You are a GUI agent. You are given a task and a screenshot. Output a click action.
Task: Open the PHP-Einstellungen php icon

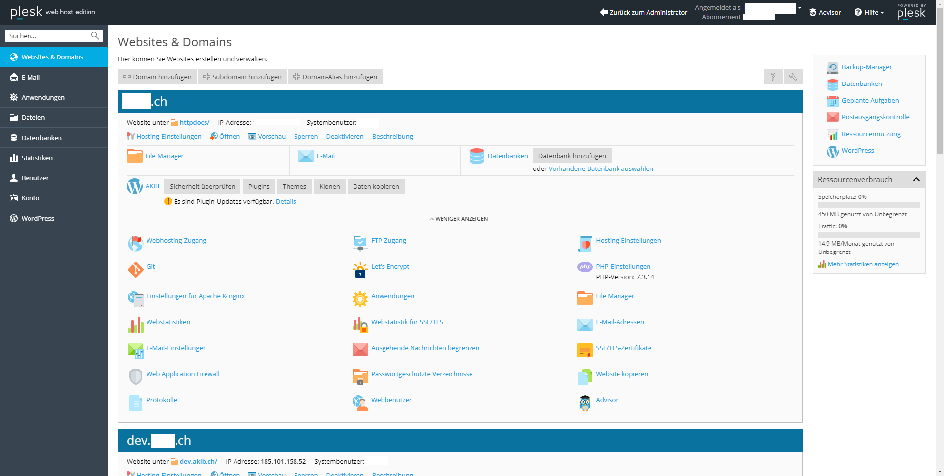click(x=585, y=267)
